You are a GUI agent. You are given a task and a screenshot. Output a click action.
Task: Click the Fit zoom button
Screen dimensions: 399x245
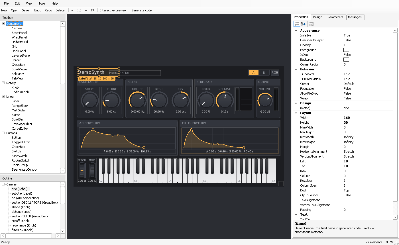(x=93, y=10)
